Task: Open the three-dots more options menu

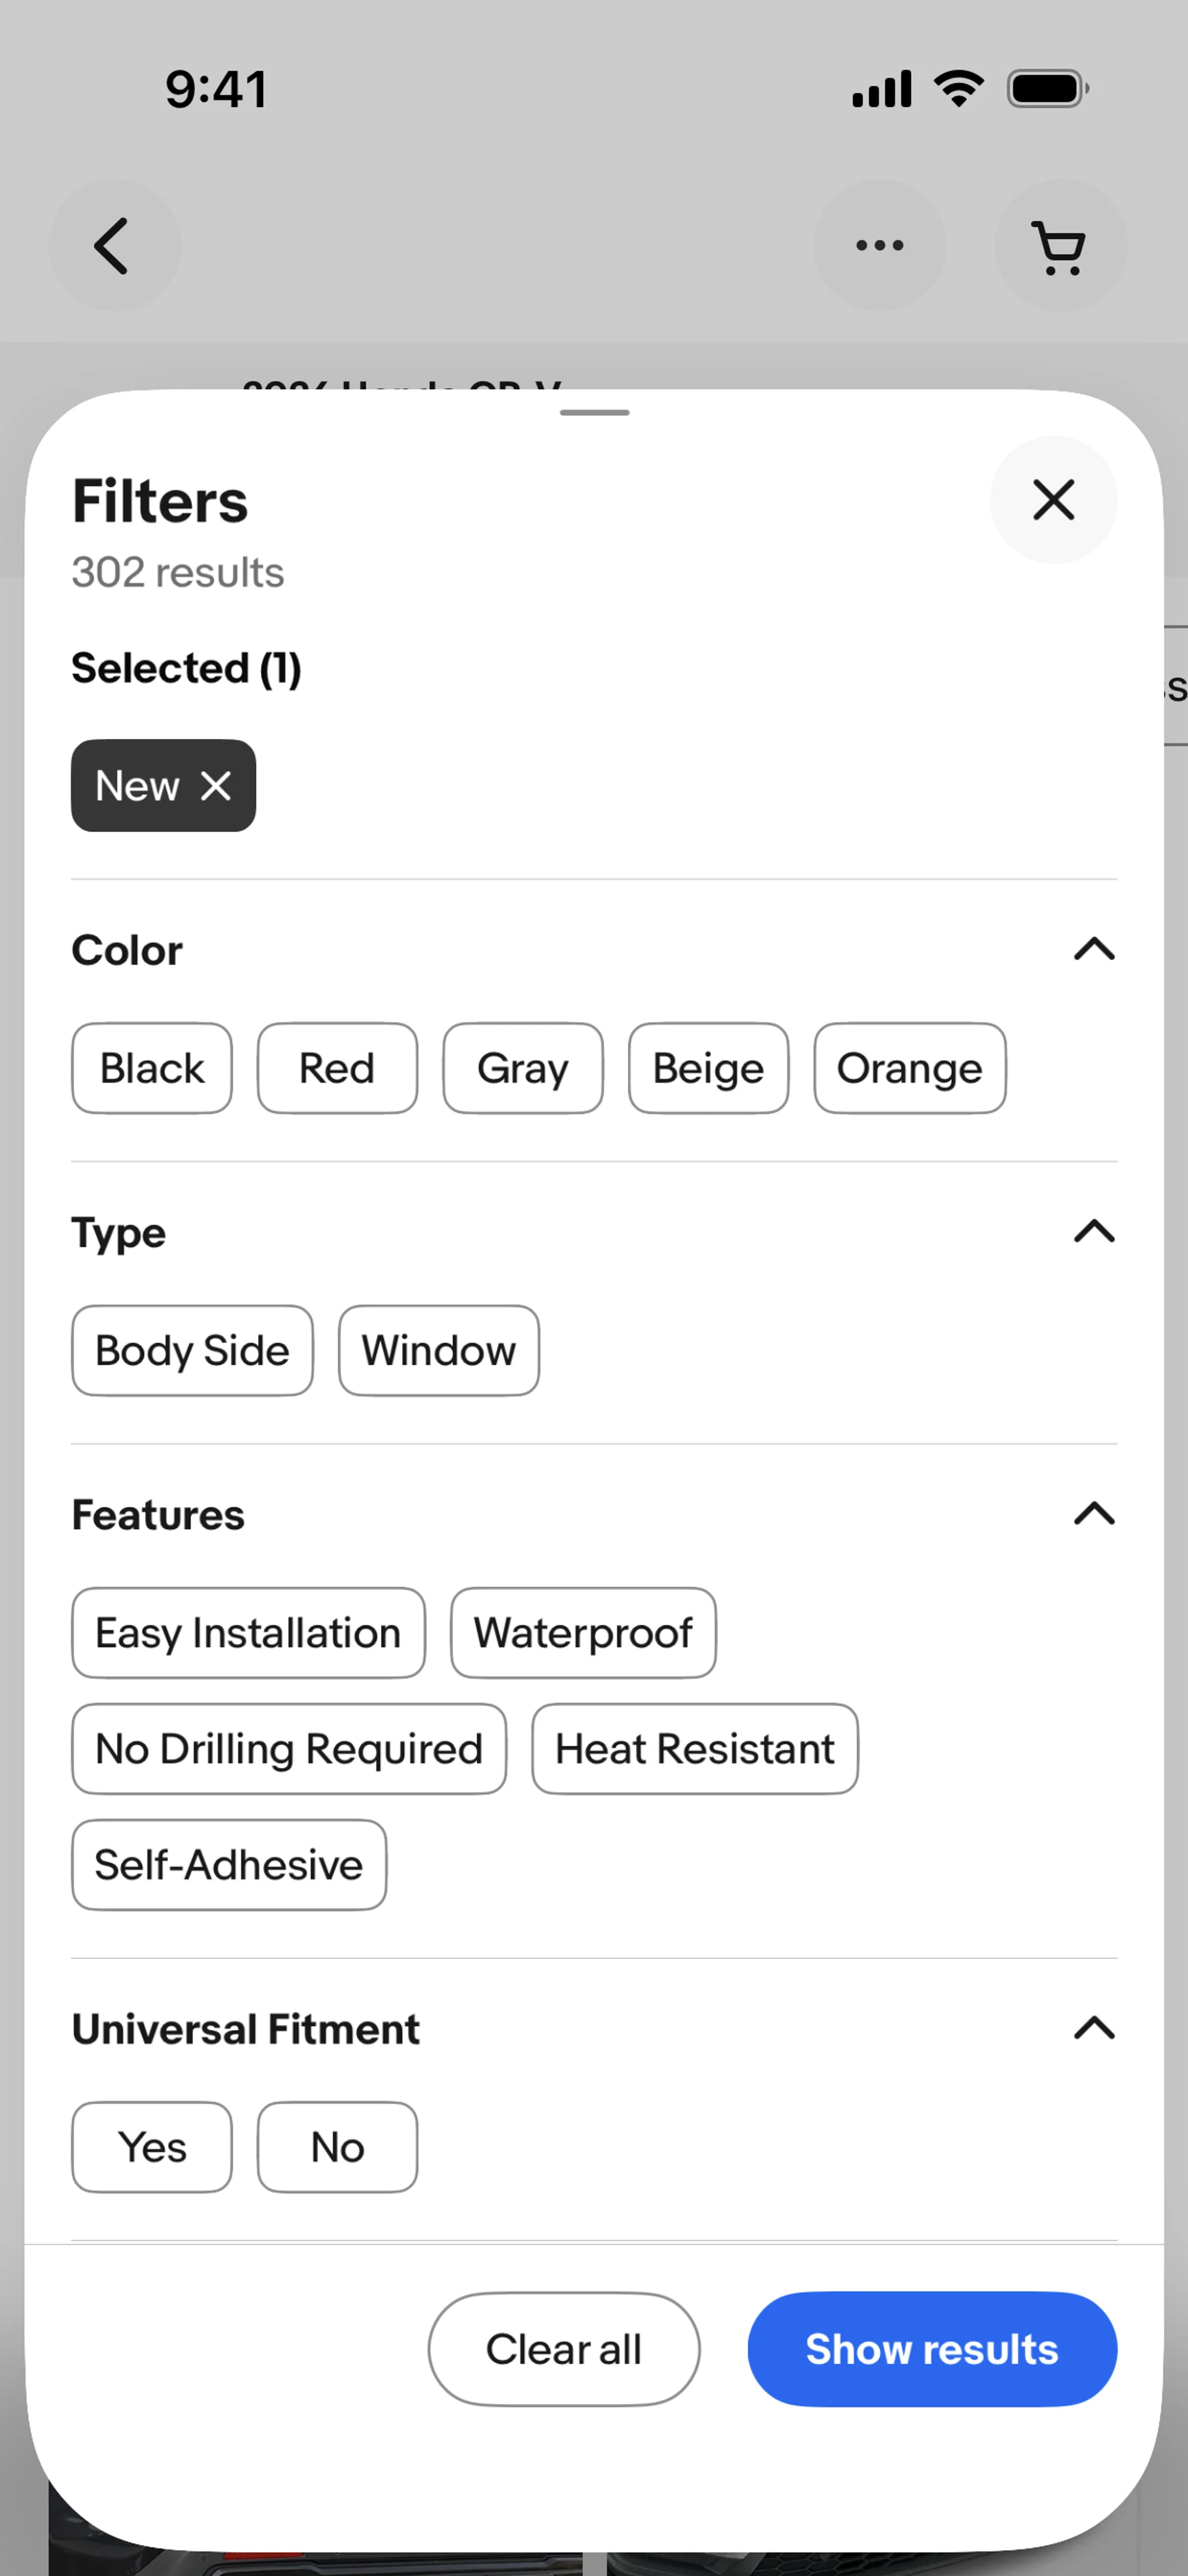Action: tap(879, 245)
